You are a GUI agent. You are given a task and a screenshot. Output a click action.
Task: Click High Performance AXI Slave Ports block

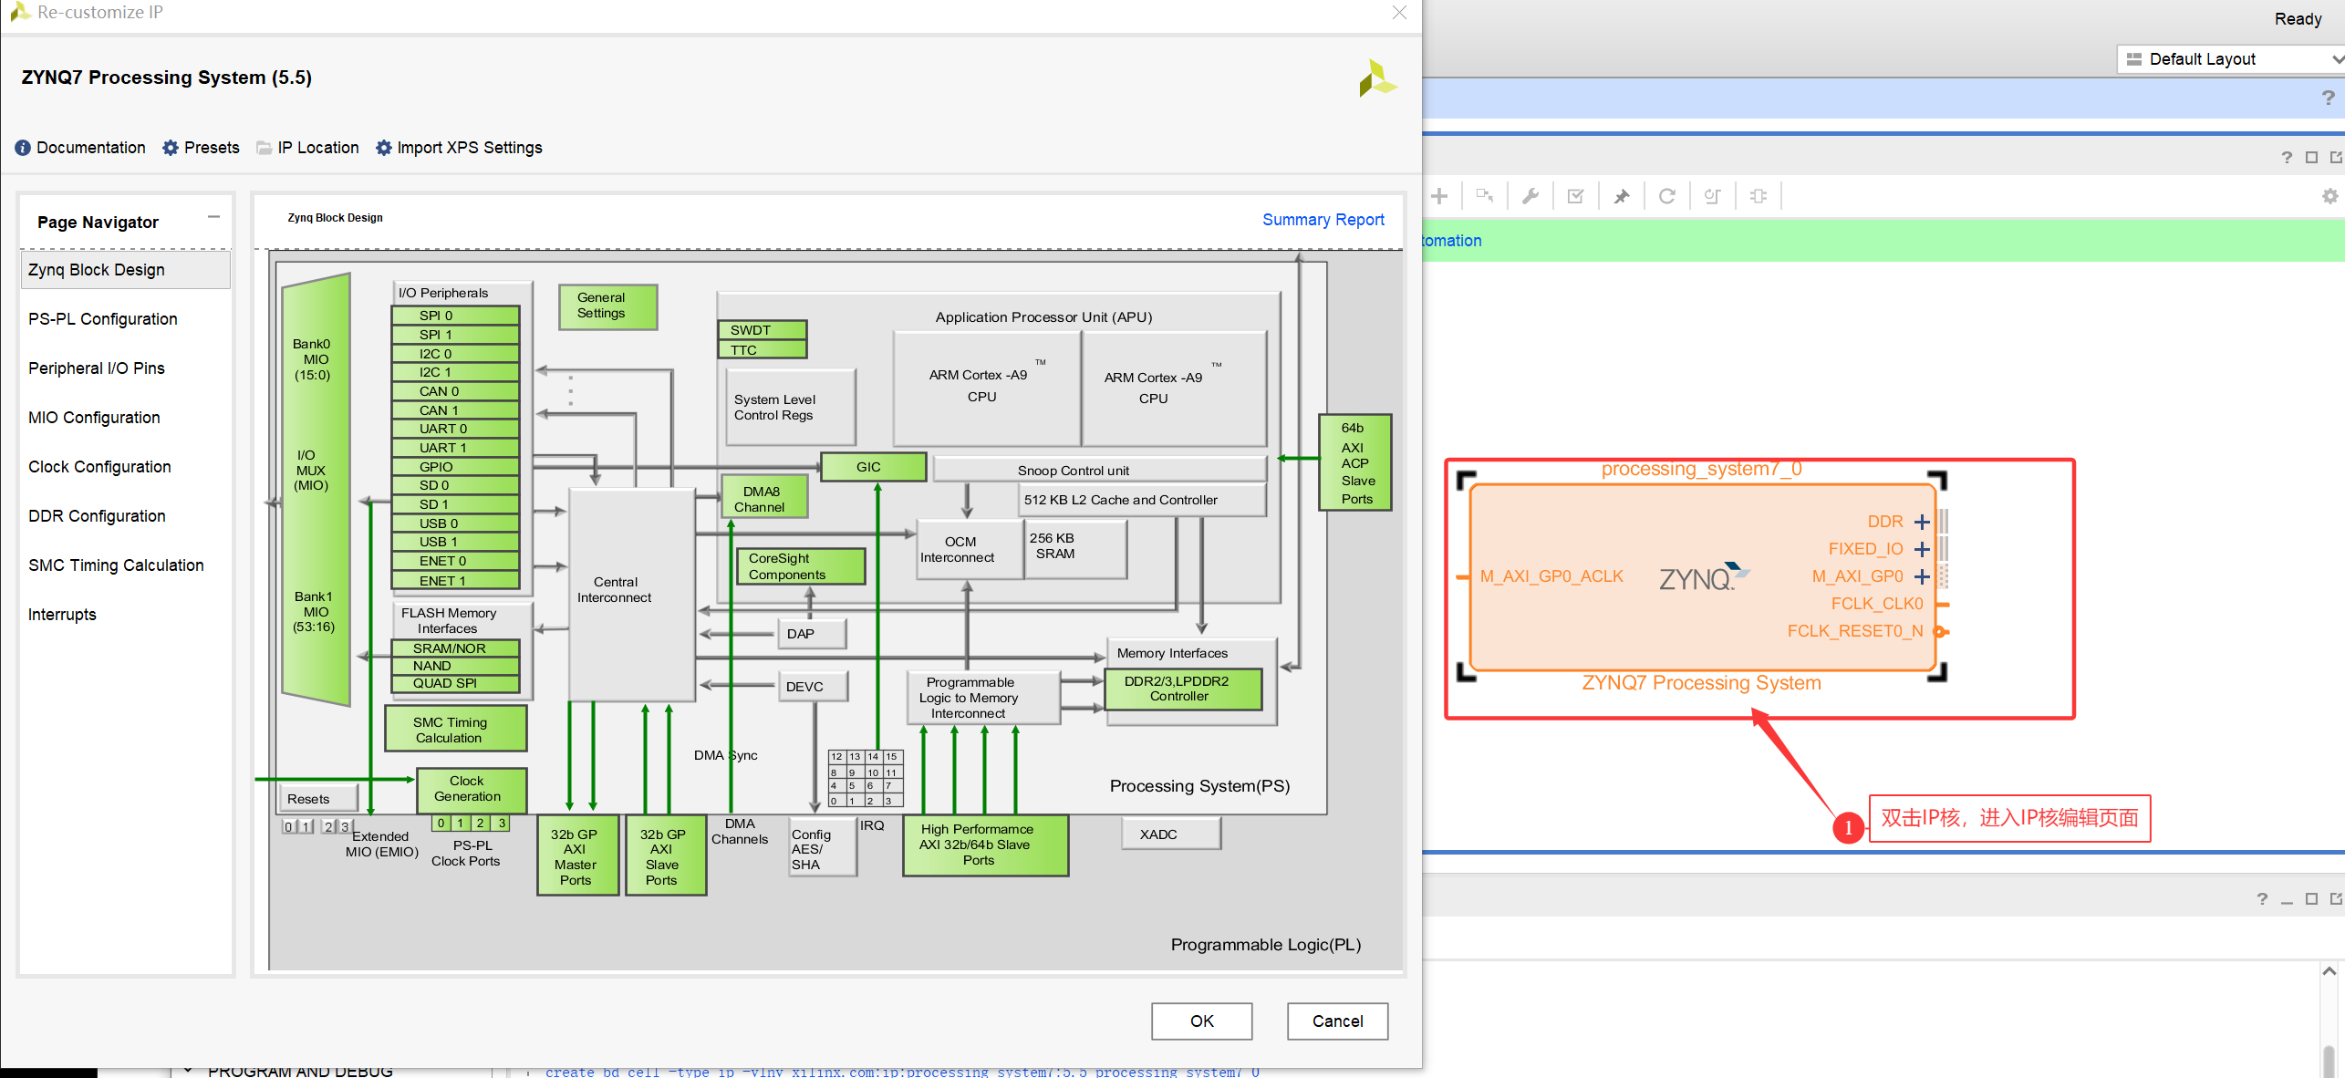pos(985,845)
